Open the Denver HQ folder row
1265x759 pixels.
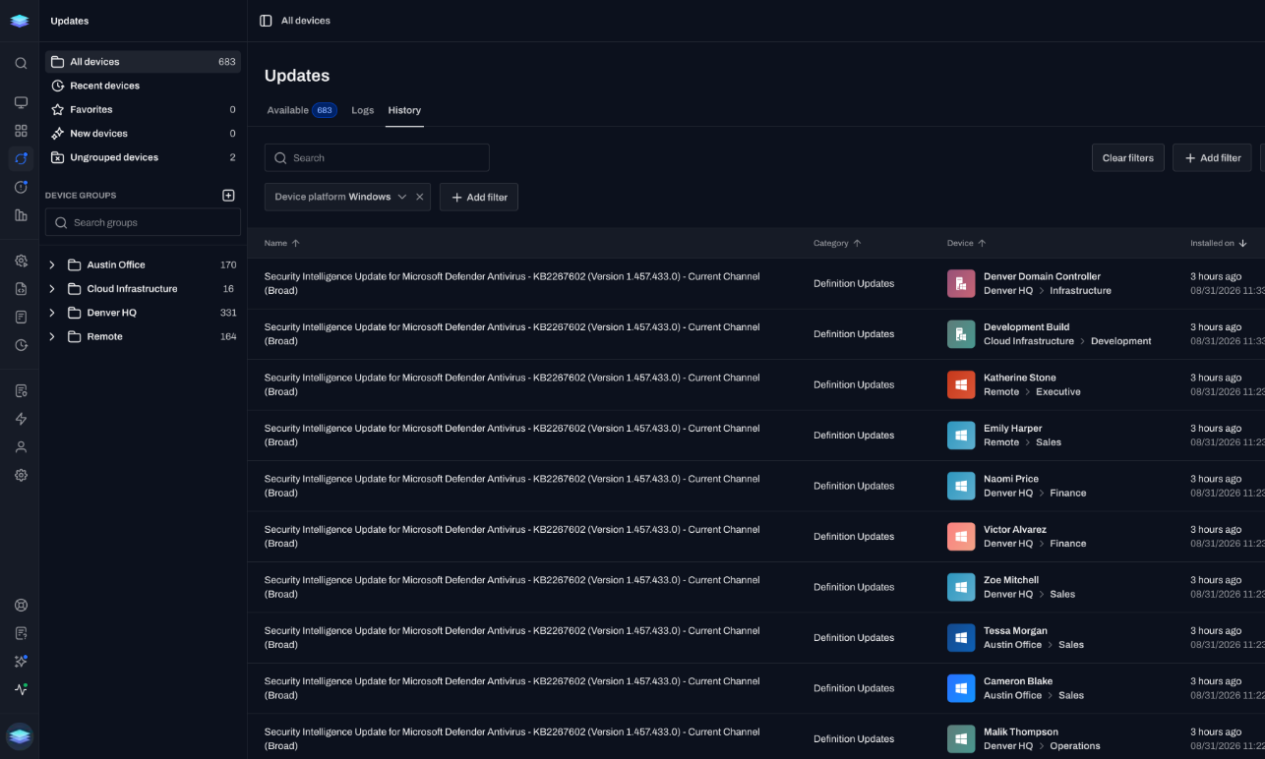coord(143,313)
